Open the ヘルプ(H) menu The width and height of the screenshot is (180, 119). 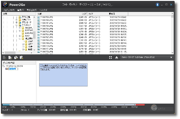[x=43, y=10]
